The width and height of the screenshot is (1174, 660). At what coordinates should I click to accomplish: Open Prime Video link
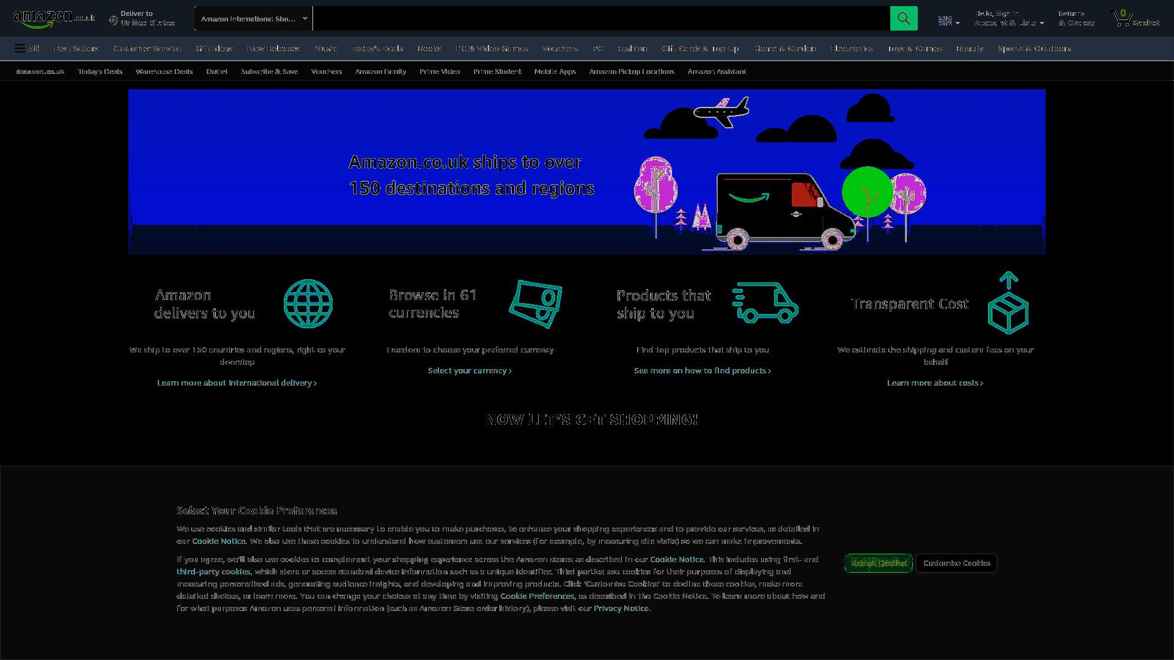point(440,71)
